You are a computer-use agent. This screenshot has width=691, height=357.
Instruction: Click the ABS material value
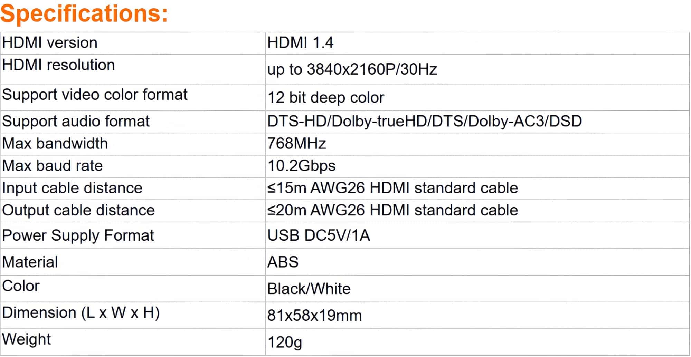click(283, 262)
